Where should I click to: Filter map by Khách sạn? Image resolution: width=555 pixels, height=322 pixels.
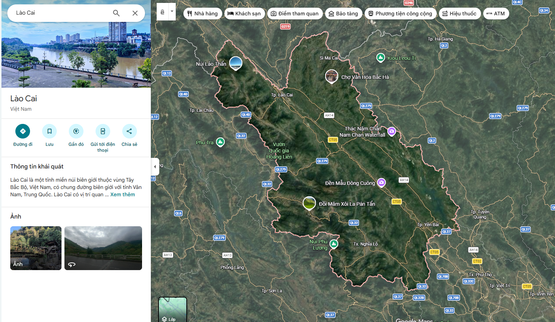[x=244, y=14]
